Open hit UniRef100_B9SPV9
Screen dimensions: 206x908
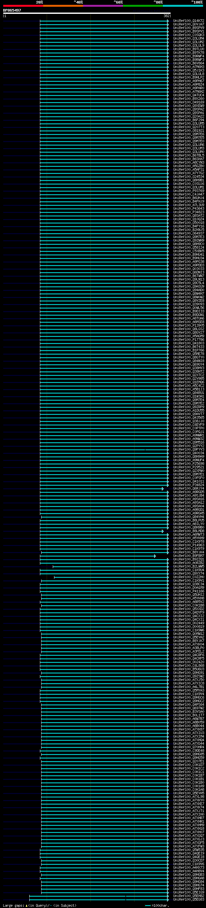click(x=189, y=28)
